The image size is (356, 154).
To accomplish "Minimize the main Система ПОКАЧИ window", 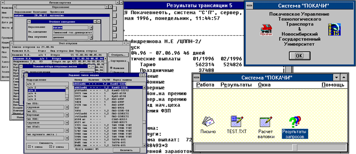I will 337,78.
